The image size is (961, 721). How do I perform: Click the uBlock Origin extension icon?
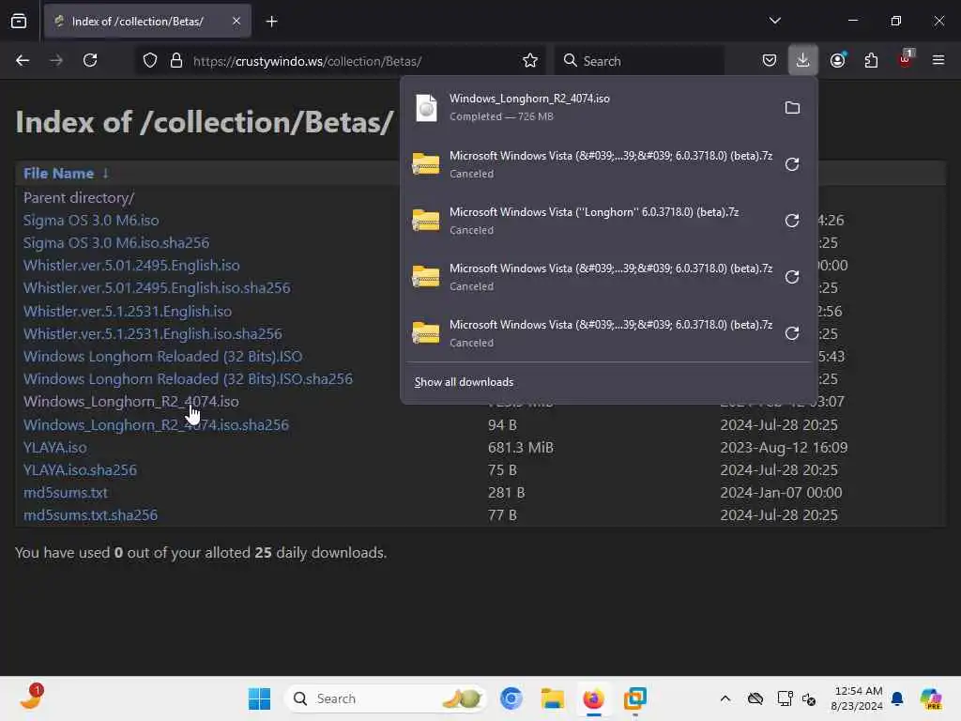click(905, 59)
